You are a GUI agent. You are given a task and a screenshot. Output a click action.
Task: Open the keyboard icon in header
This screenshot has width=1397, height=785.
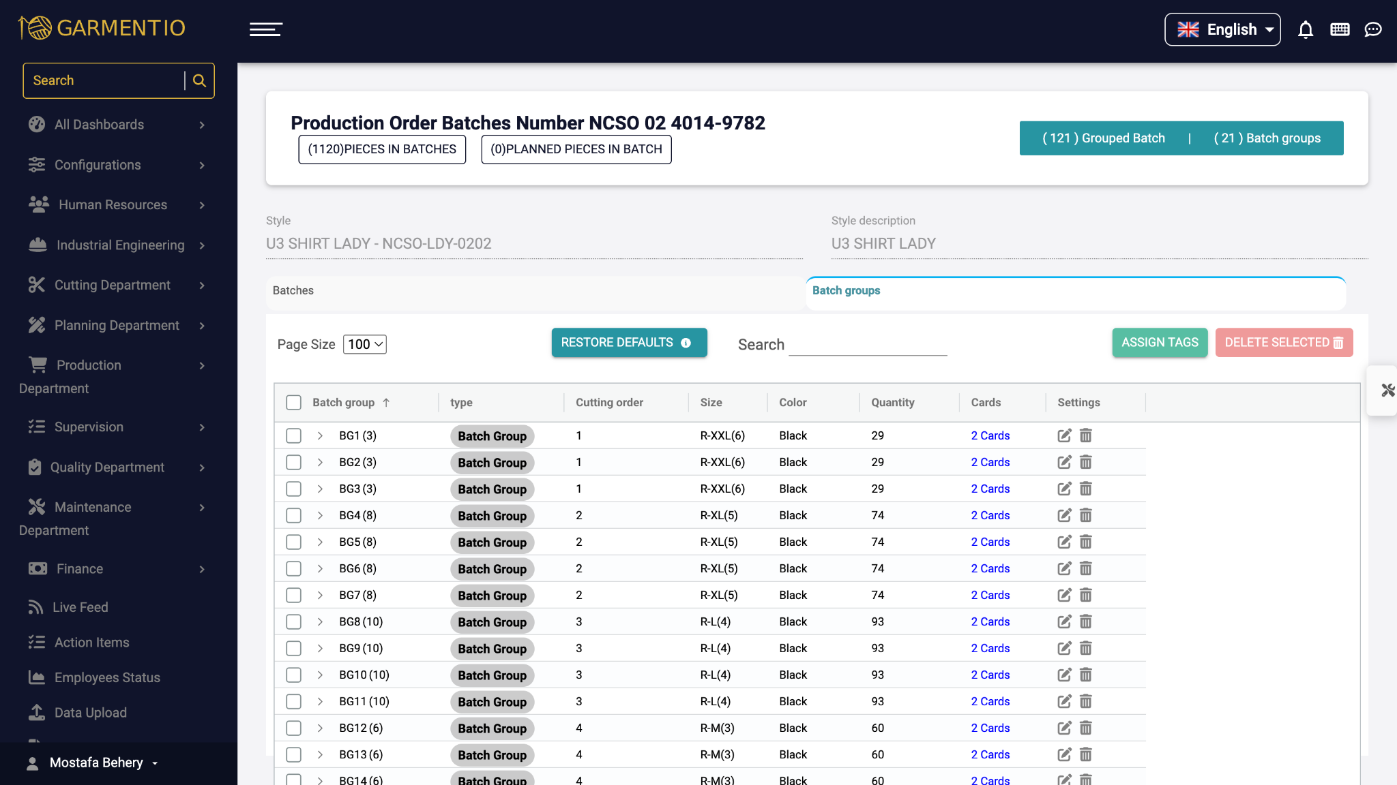(x=1340, y=29)
